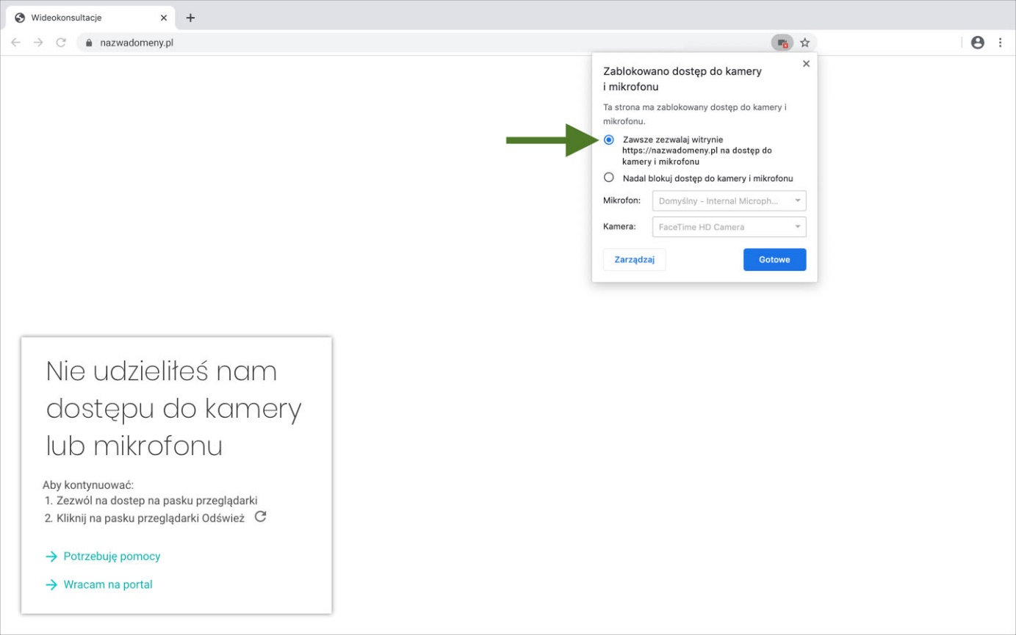Click the padlock icon next to nazwadomeny.pl

point(87,43)
